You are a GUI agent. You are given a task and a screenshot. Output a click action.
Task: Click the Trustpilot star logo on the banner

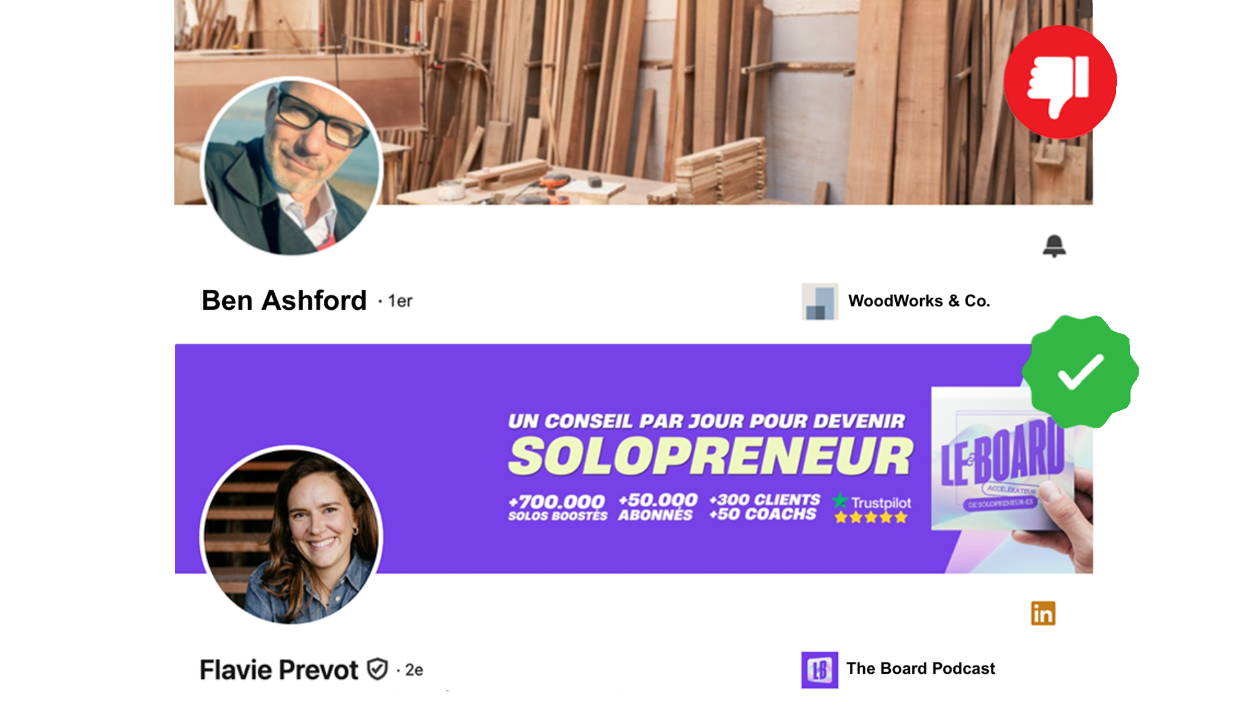(840, 501)
